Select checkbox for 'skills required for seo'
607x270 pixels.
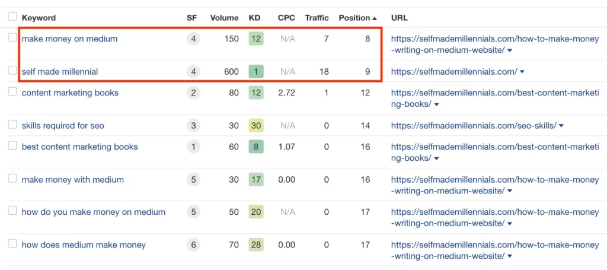pos(12,125)
